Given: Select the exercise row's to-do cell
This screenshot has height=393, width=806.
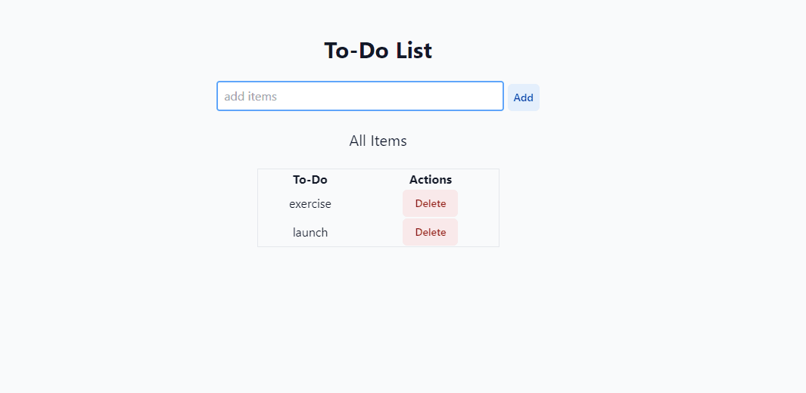Looking at the screenshot, I should (x=310, y=203).
